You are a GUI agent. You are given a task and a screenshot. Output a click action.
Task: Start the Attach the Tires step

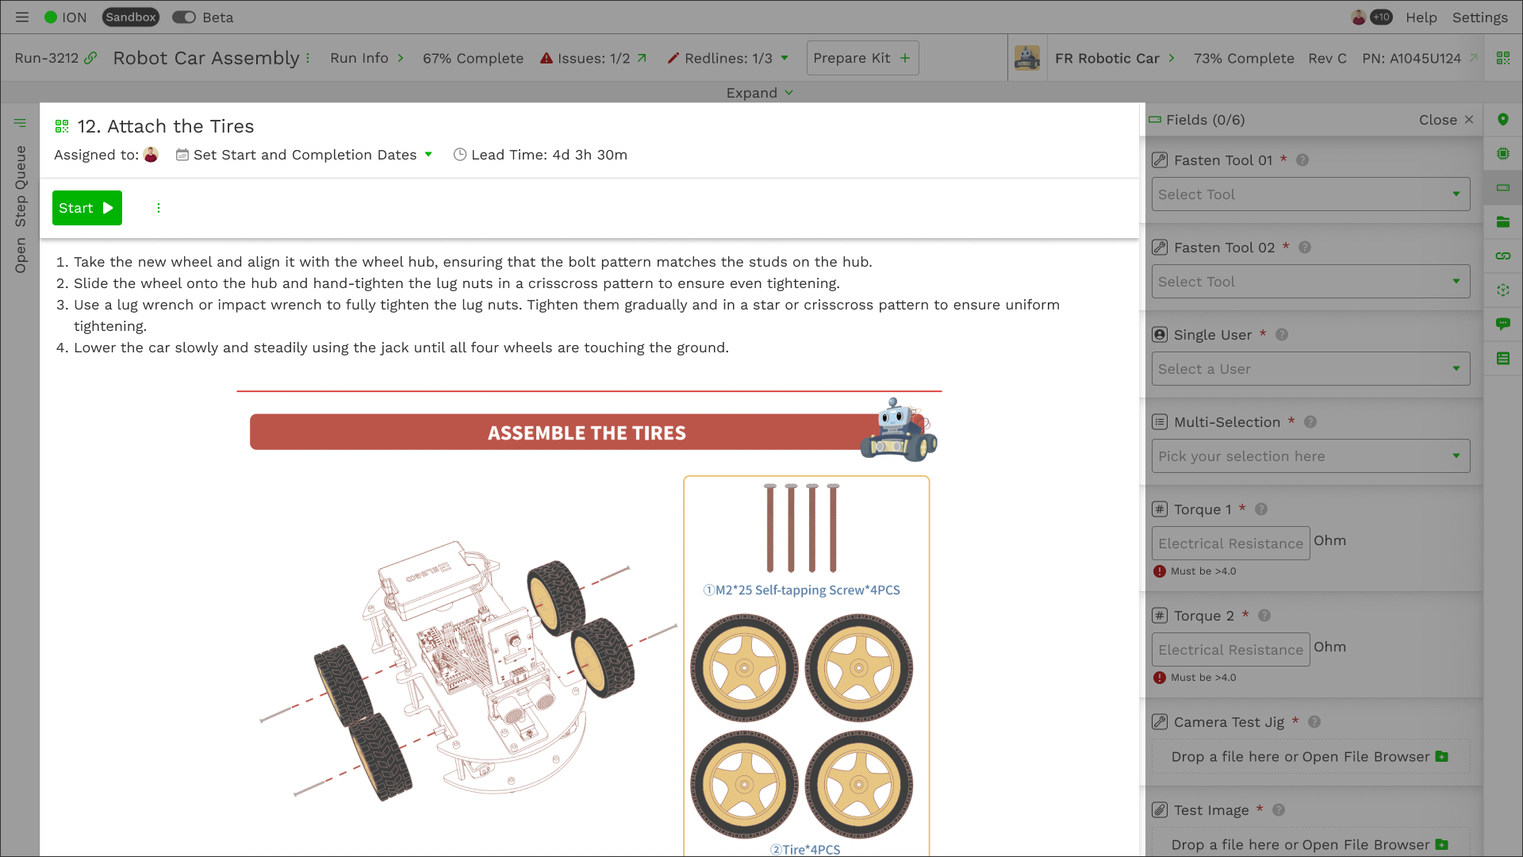87,208
